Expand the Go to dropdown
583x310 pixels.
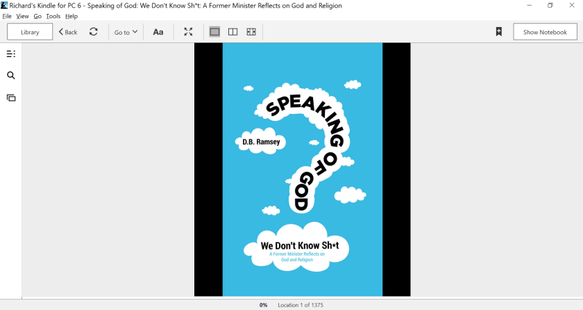pyautogui.click(x=126, y=32)
